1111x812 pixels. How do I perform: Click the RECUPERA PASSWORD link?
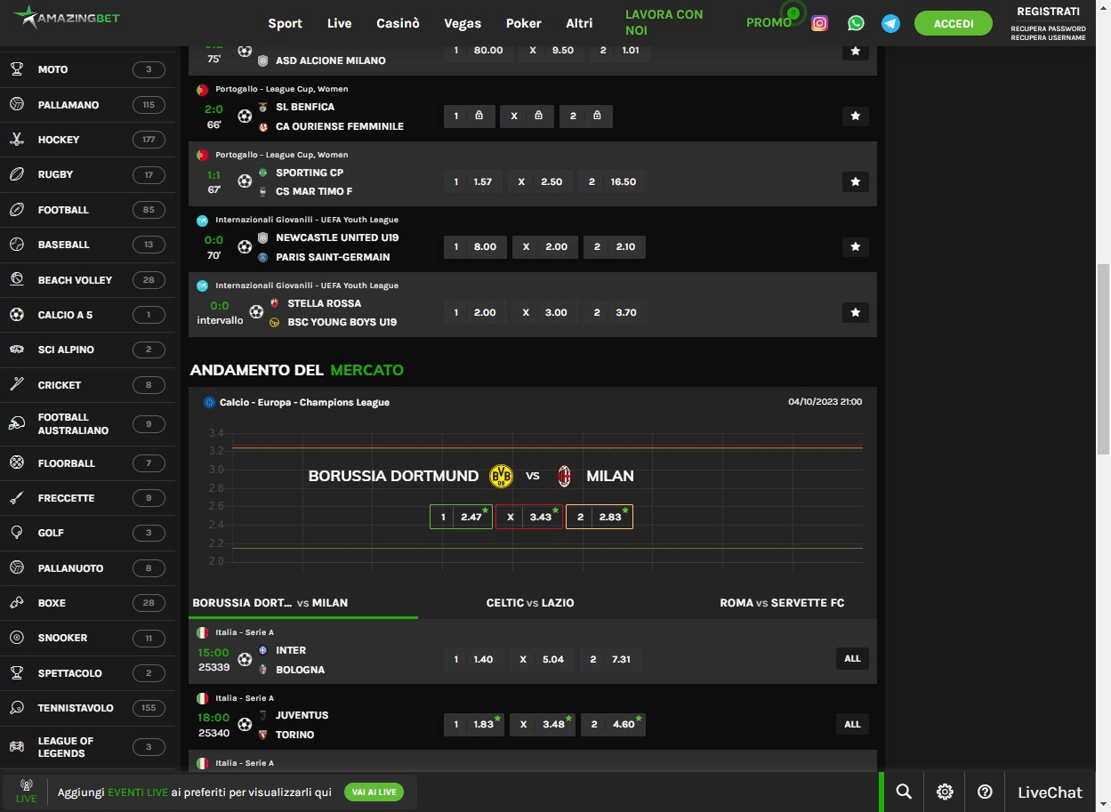[x=1048, y=29]
